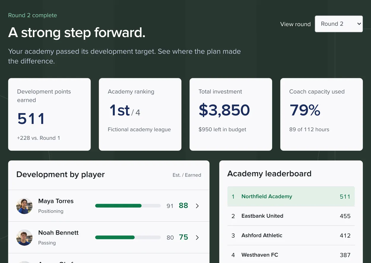
Task: Click Maya Torres progress bar
Action: pos(128,206)
